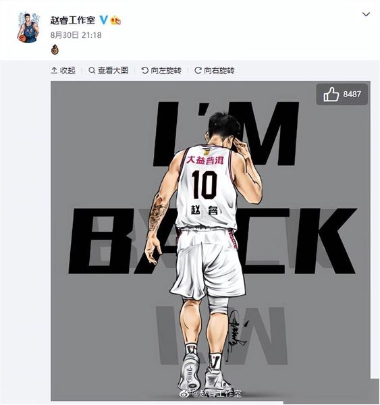Collapse the image with 收起
This screenshot has height=405, width=380.
(x=63, y=70)
